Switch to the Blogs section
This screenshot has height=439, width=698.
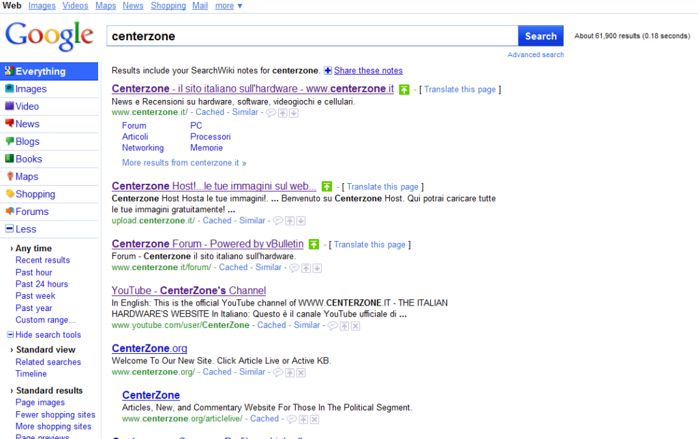coord(27,141)
